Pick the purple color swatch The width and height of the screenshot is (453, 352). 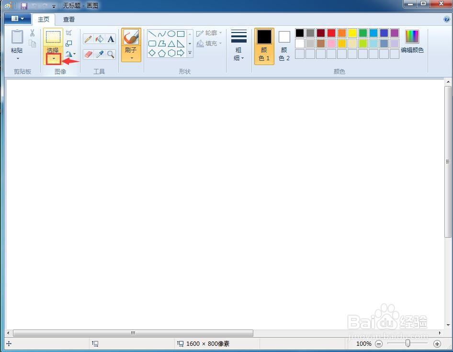tap(395, 33)
